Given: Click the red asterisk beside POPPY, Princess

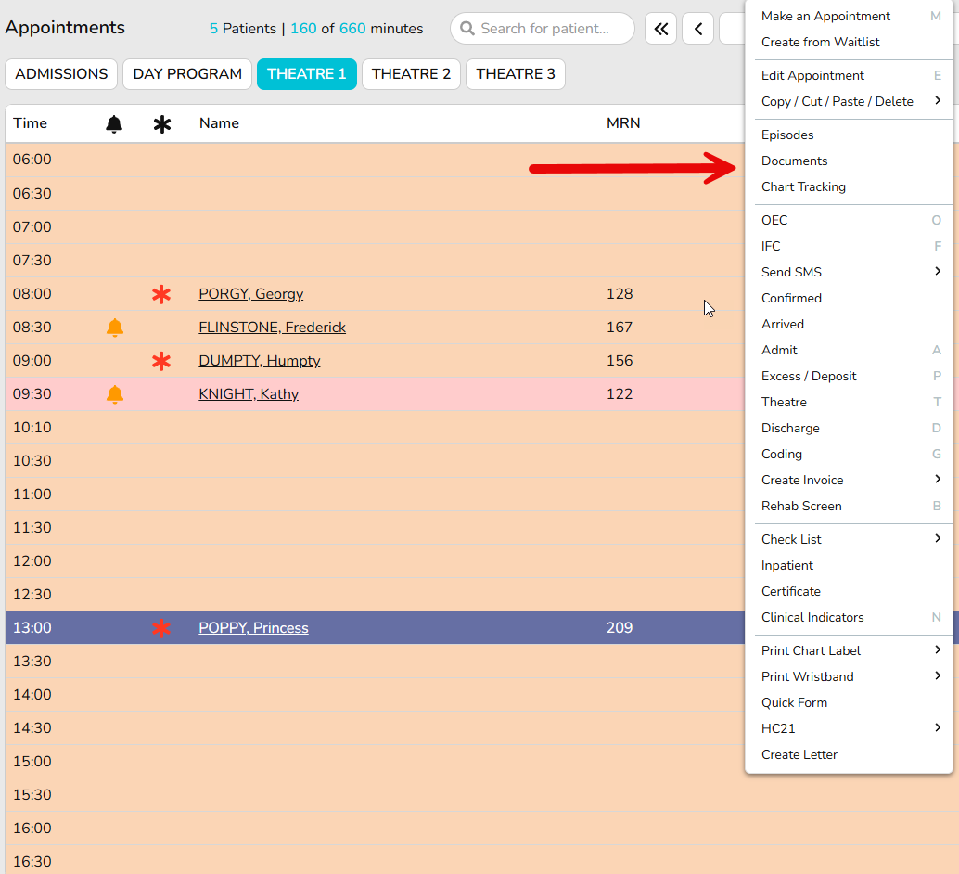Looking at the screenshot, I should click(x=161, y=628).
